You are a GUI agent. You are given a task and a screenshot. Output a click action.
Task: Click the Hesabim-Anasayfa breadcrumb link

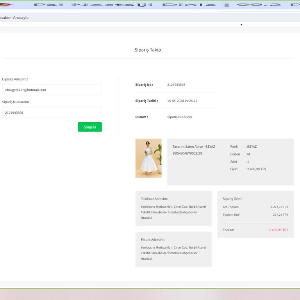(x=14, y=18)
